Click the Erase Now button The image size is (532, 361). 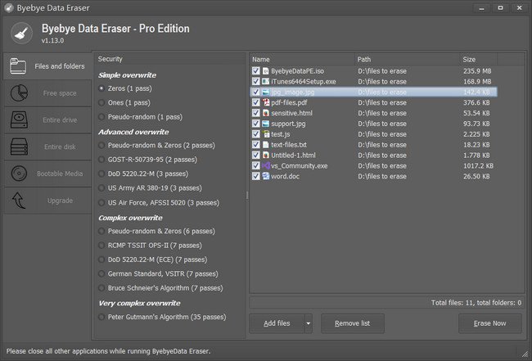(x=490, y=323)
